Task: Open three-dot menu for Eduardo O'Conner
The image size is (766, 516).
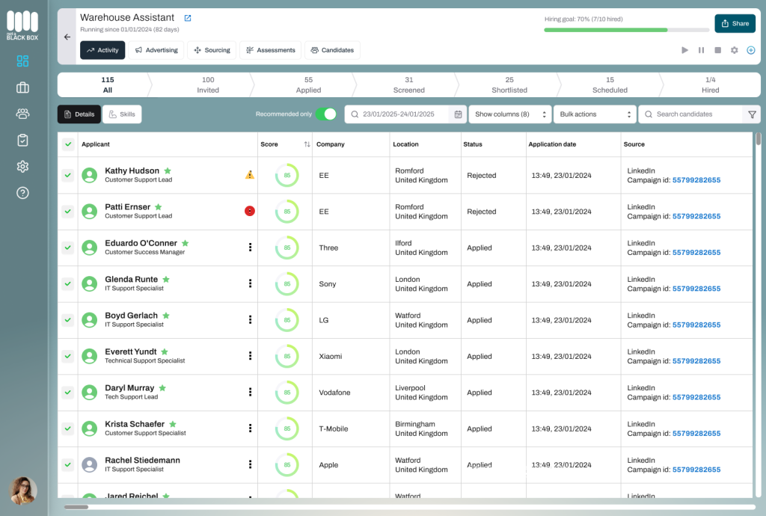Action: pyautogui.click(x=250, y=248)
